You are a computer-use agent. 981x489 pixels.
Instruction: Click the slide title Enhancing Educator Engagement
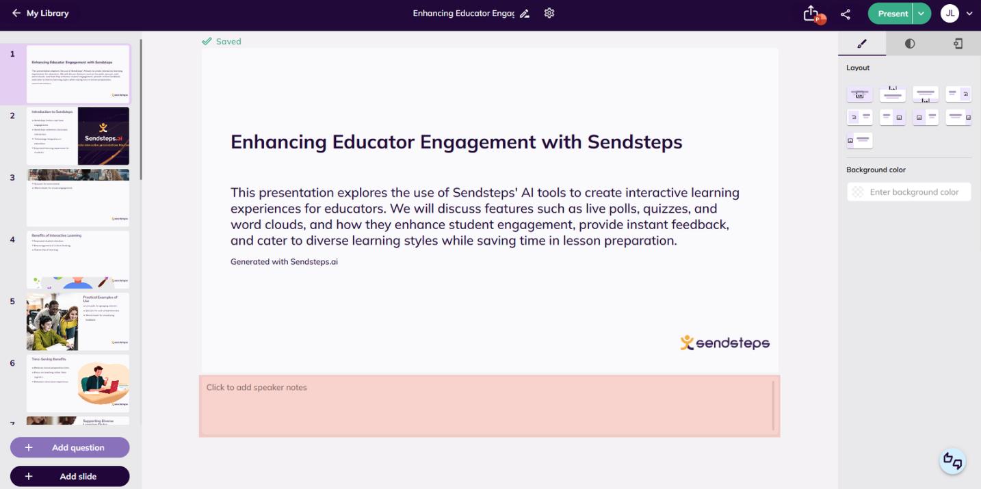456,142
